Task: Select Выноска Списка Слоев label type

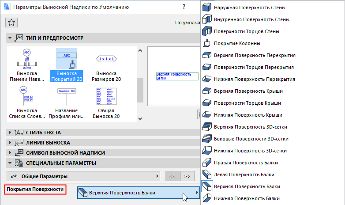Action: click(x=27, y=102)
